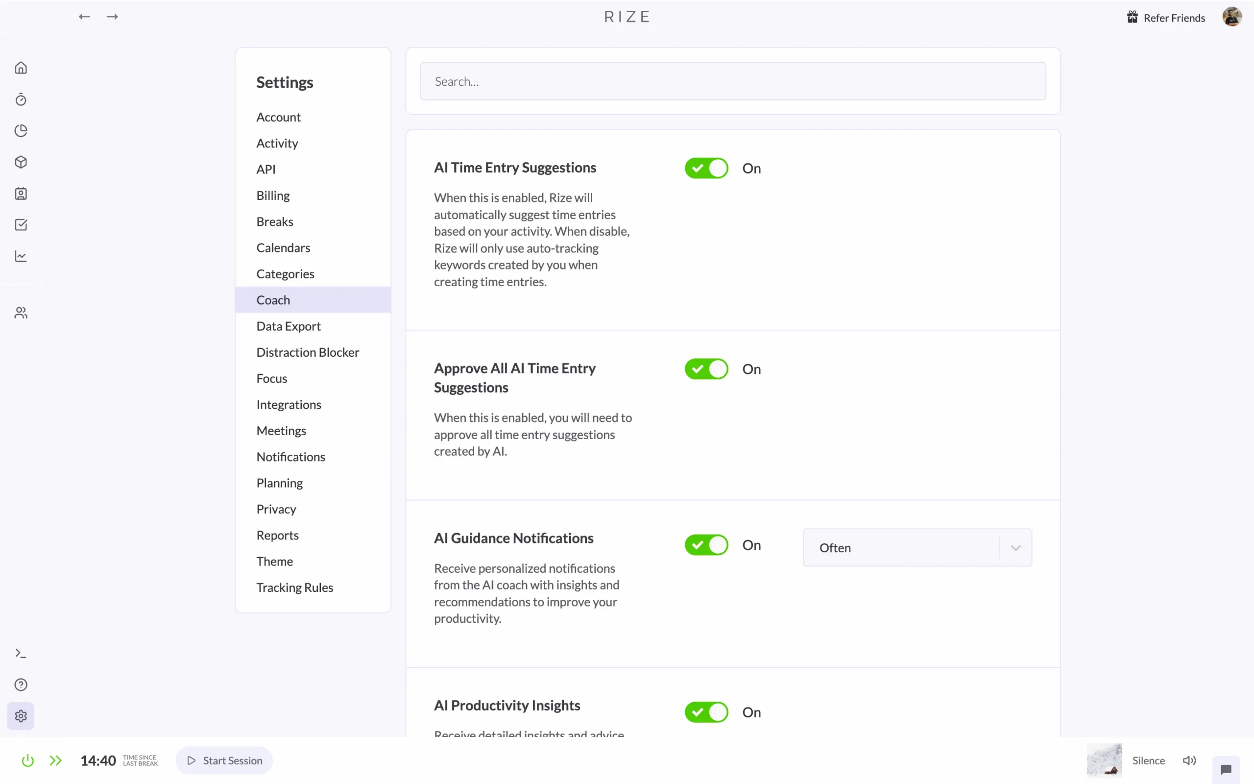Image resolution: width=1254 pixels, height=784 pixels.
Task: Open the Activity settings section
Action: 313,143
